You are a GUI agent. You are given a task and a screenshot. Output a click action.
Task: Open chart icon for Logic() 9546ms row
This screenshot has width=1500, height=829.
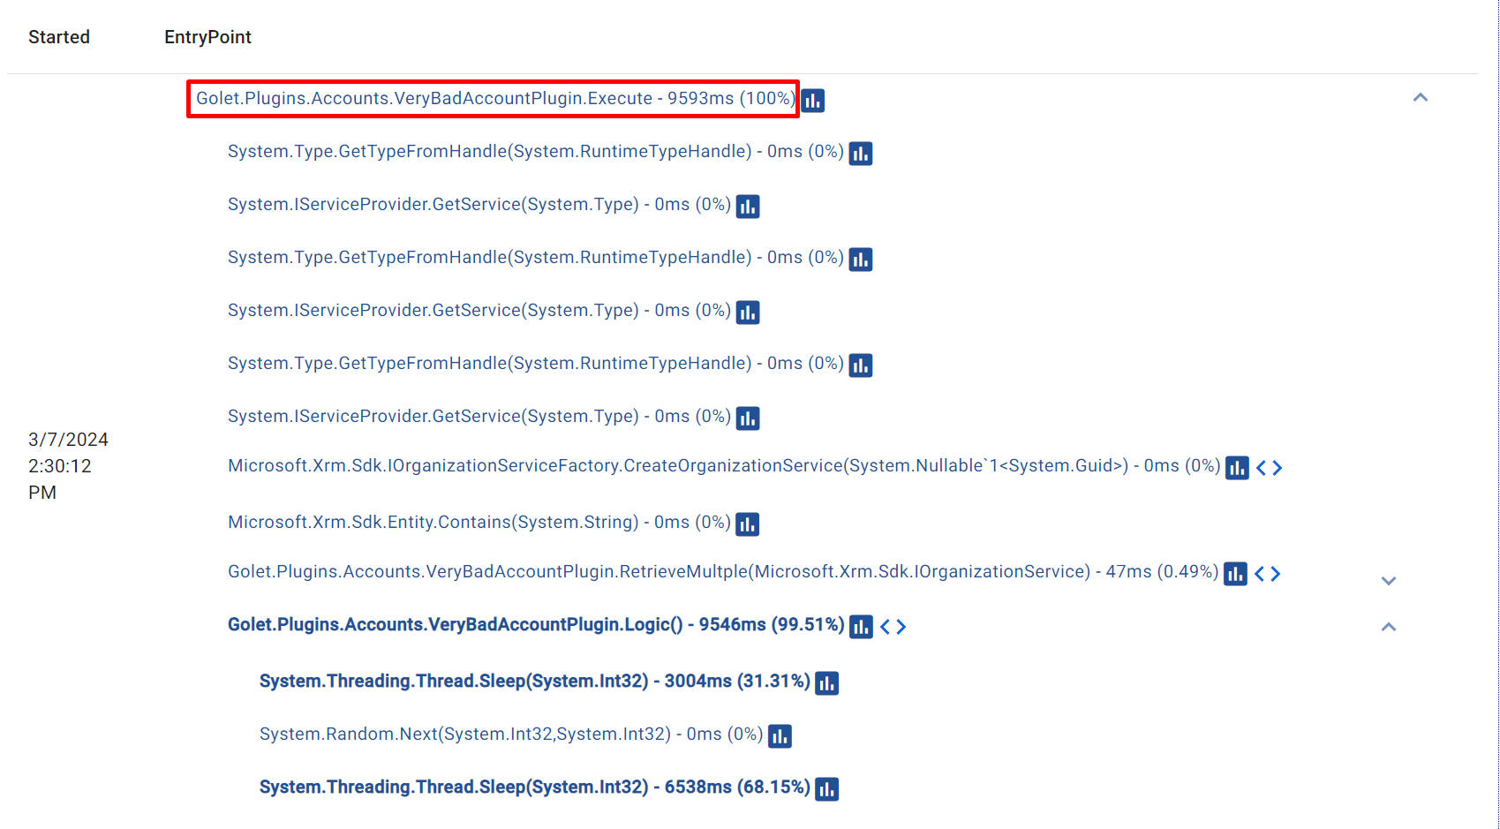click(x=861, y=627)
